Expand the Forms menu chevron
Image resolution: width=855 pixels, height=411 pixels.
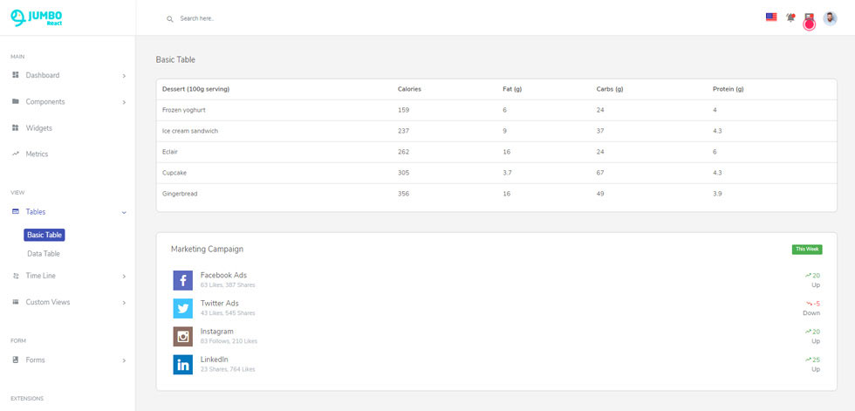(x=124, y=360)
